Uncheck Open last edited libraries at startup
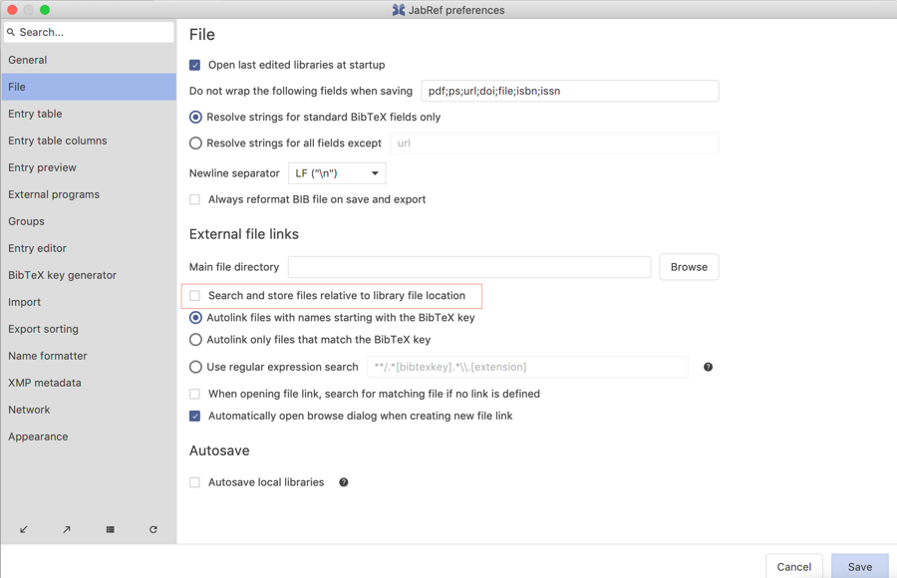This screenshot has height=578, width=897. tap(194, 64)
